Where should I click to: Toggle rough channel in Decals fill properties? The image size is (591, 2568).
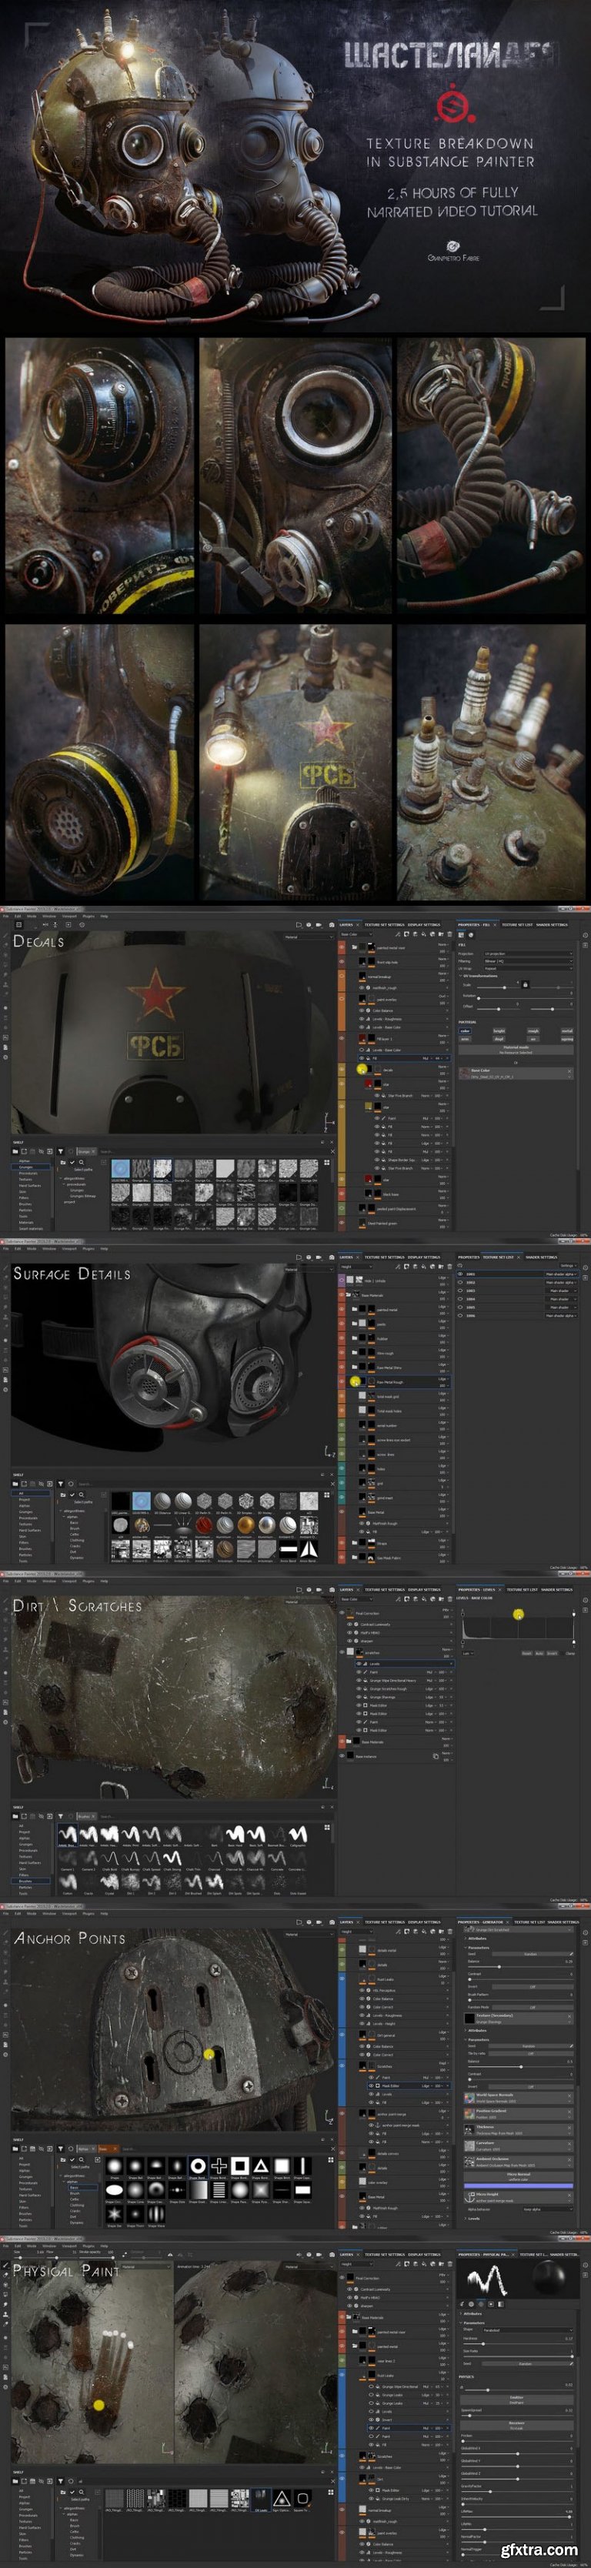(533, 1030)
